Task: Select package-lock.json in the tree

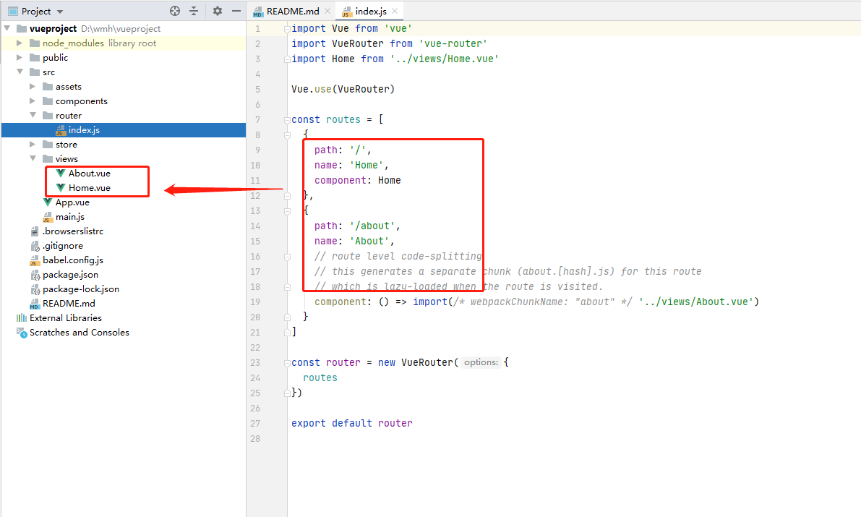Action: [81, 289]
